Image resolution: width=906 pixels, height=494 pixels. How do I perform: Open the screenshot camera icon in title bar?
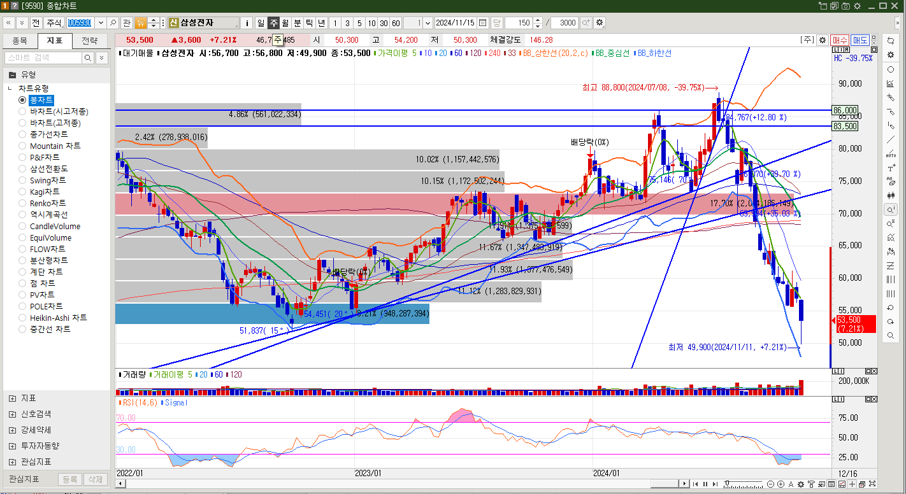click(x=845, y=6)
